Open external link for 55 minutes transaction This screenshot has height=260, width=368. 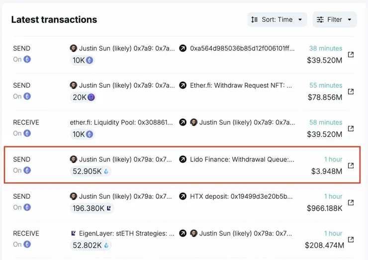(351, 92)
